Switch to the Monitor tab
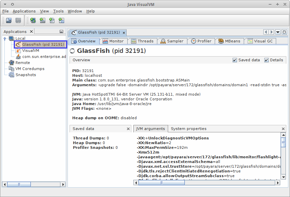The height and width of the screenshot is (197, 290). coord(113,41)
